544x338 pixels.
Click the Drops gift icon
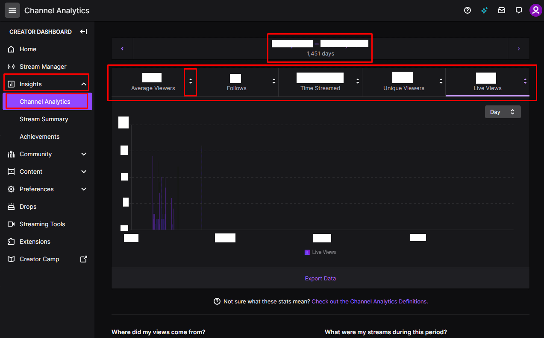coord(11,207)
